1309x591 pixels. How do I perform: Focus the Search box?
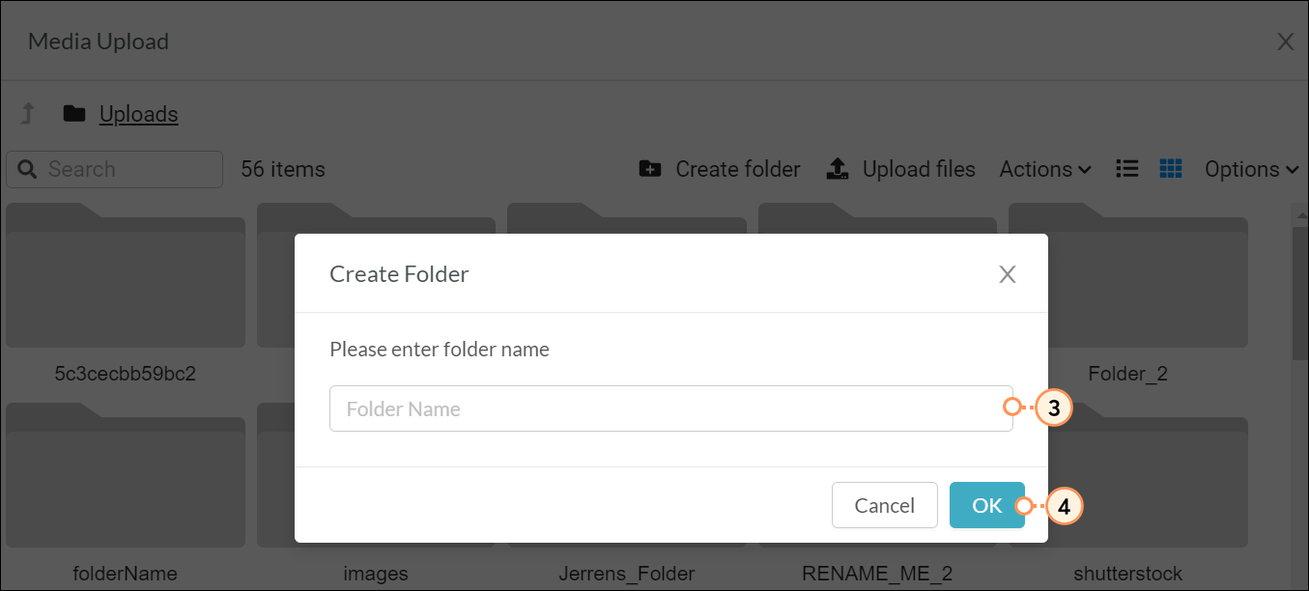pyautogui.click(x=114, y=169)
